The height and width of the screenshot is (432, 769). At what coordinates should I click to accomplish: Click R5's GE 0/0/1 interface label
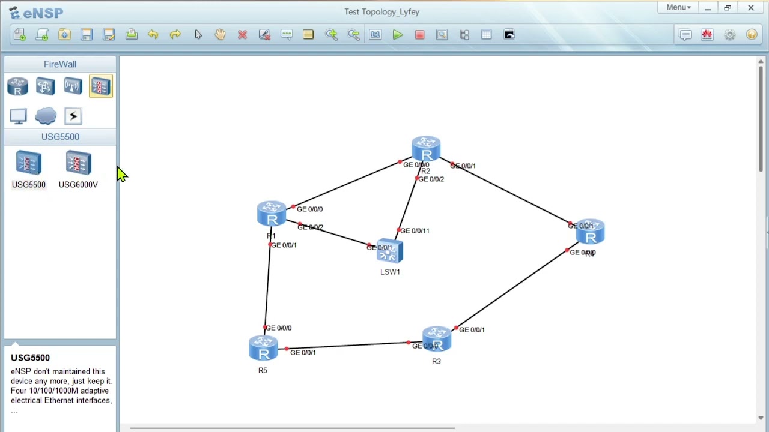pyautogui.click(x=303, y=352)
